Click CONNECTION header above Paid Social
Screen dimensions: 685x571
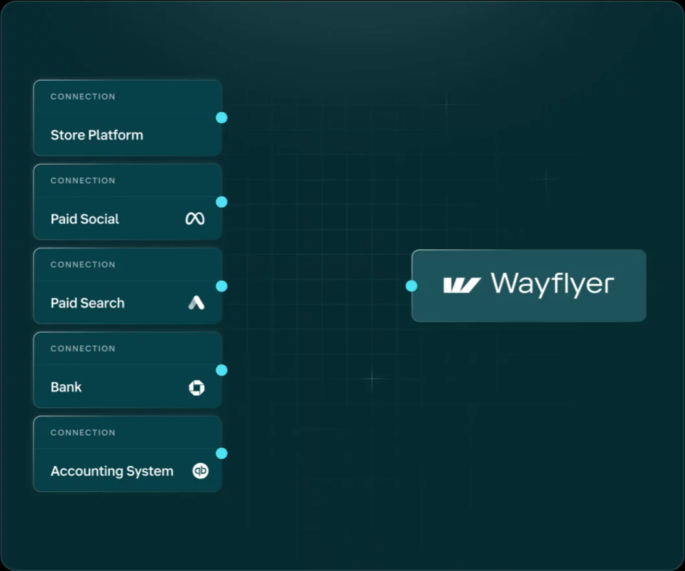point(83,180)
